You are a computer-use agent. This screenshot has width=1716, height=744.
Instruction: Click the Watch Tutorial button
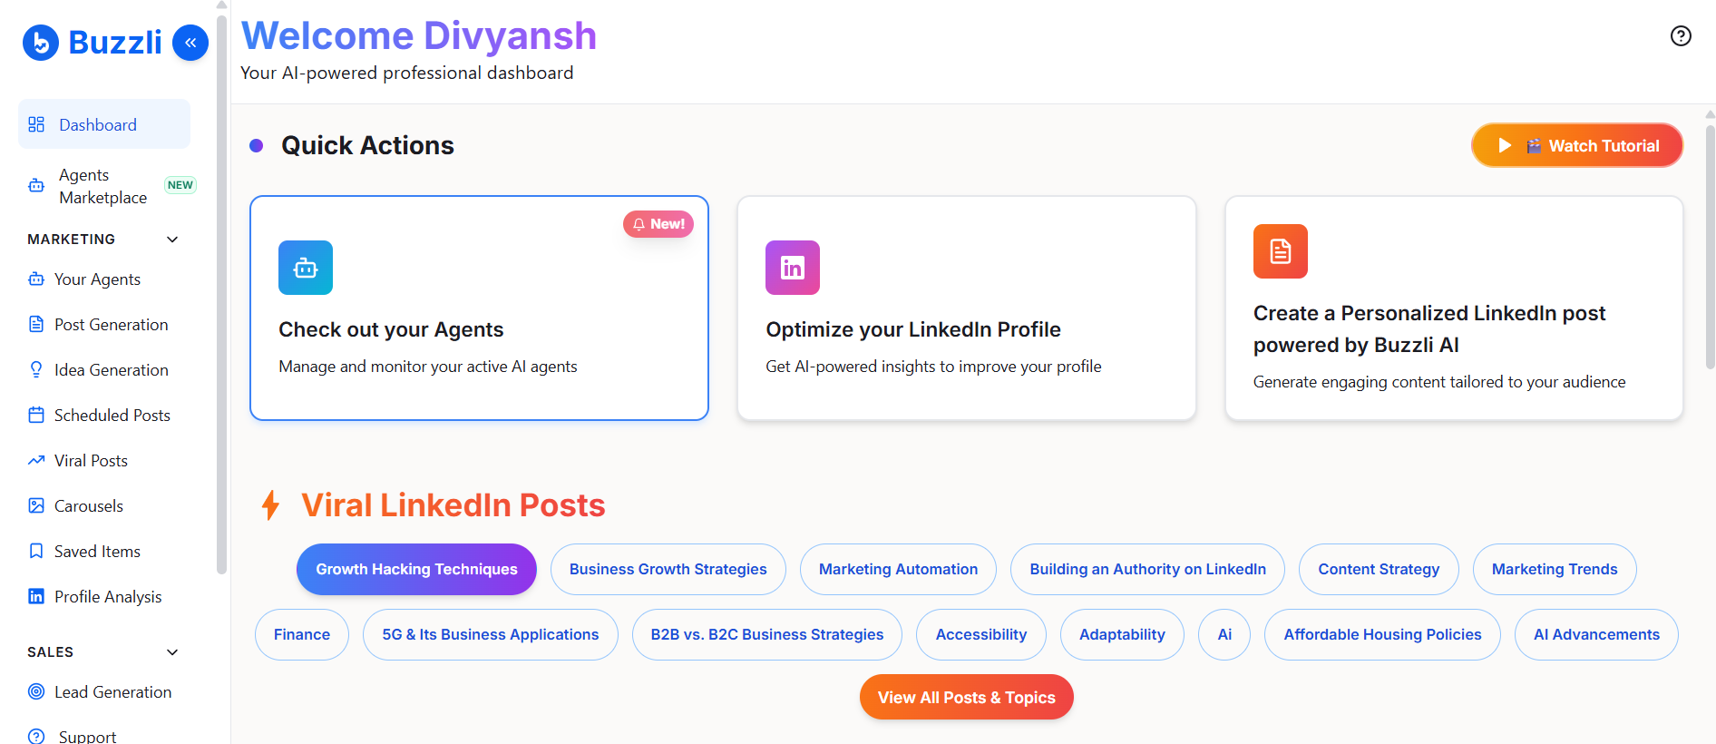1577,145
